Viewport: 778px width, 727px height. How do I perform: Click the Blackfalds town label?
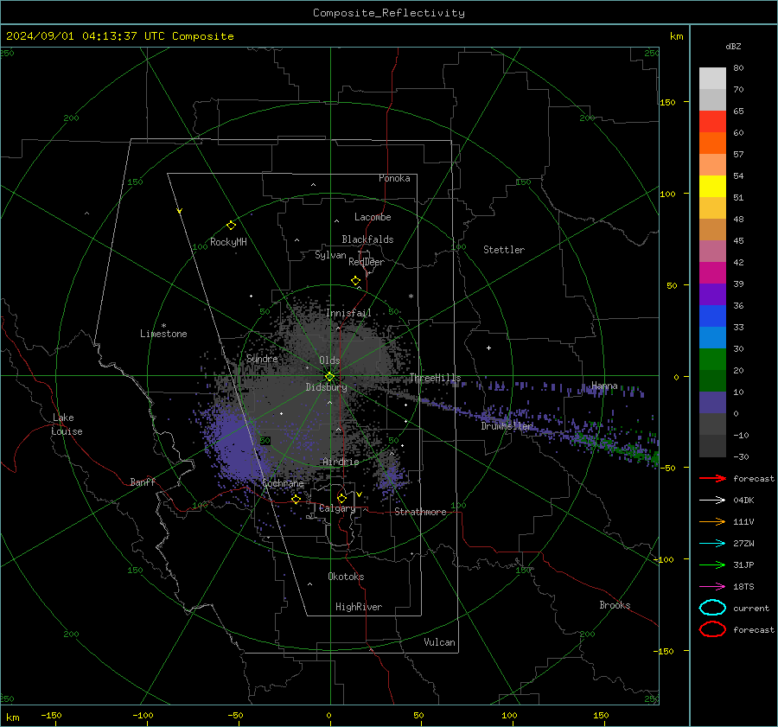tap(367, 239)
